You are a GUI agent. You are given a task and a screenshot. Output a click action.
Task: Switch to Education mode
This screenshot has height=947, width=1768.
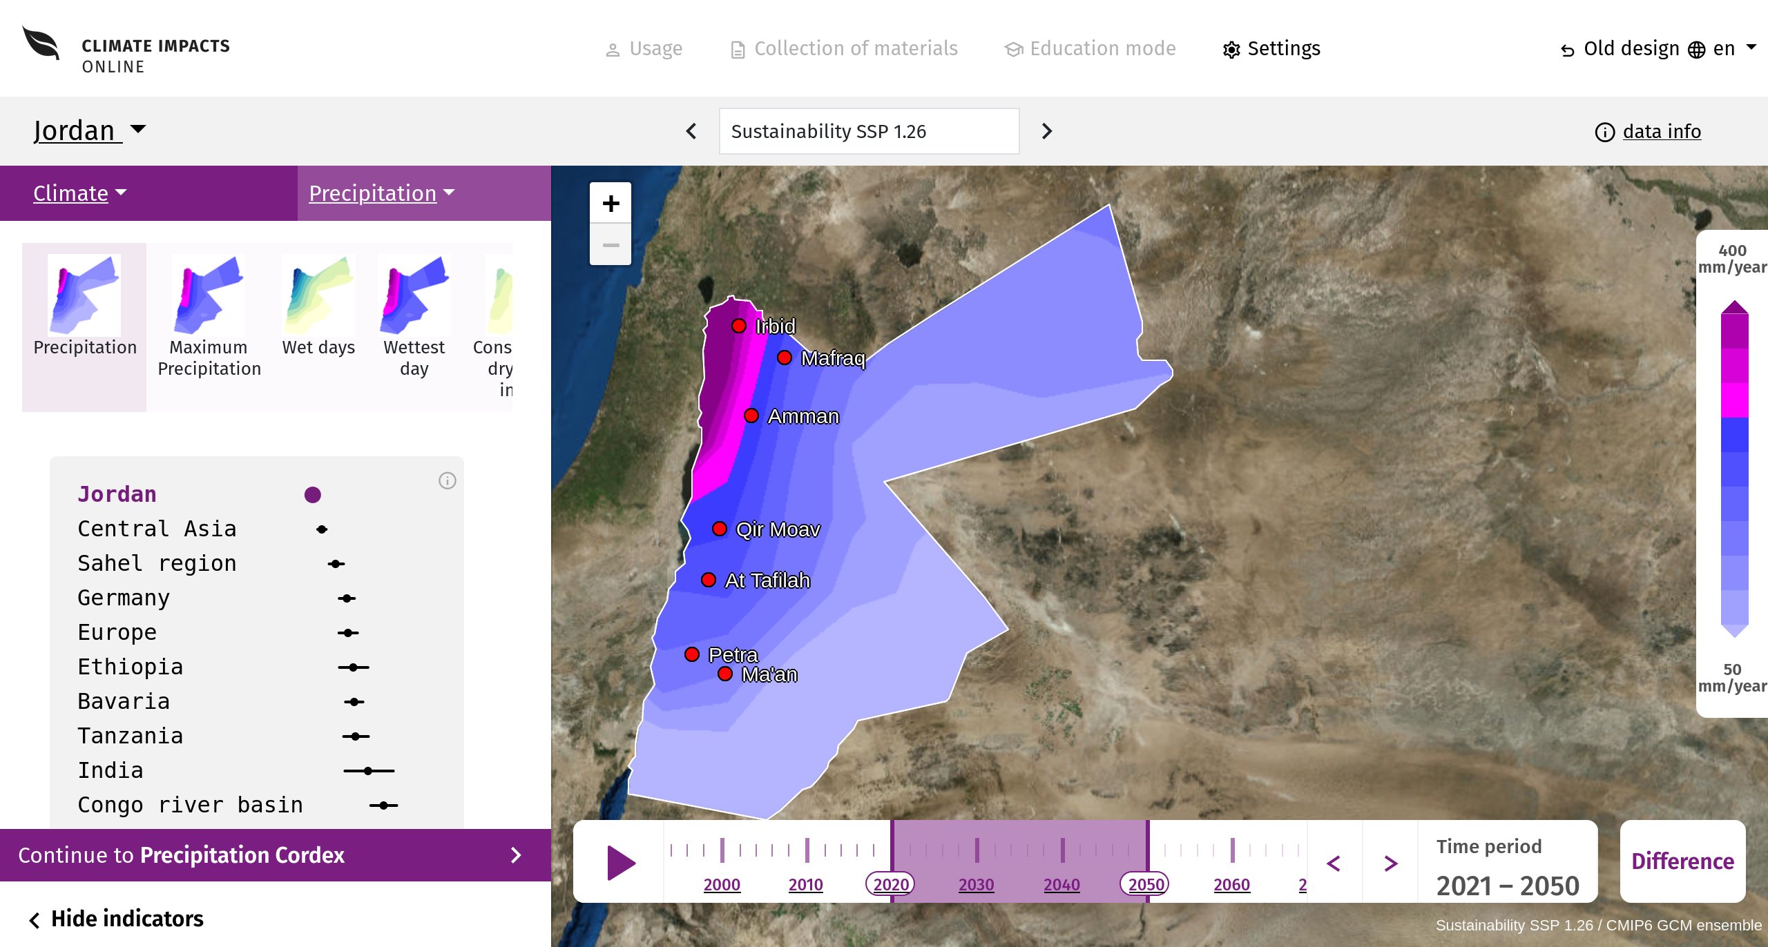point(1090,49)
